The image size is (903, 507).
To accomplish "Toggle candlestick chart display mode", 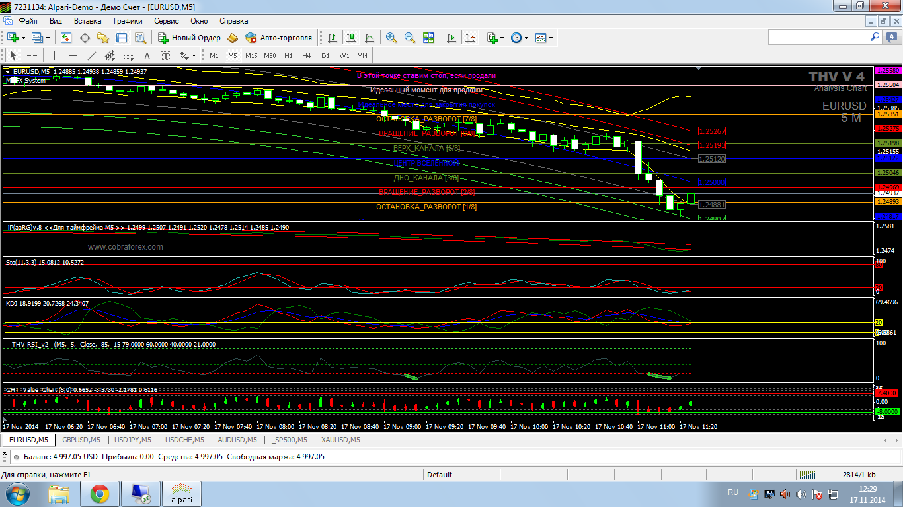I will pyautogui.click(x=351, y=38).
